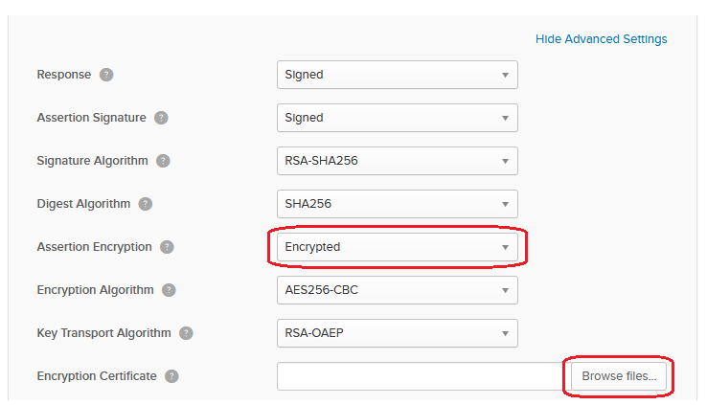Click the arrow on Assertion Encryption dropdown
Viewport: 707px width, 405px height.
pos(505,247)
